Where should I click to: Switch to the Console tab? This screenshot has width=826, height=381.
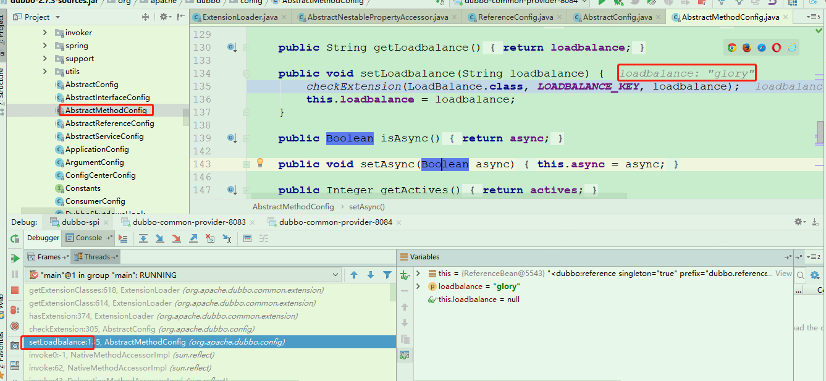89,238
